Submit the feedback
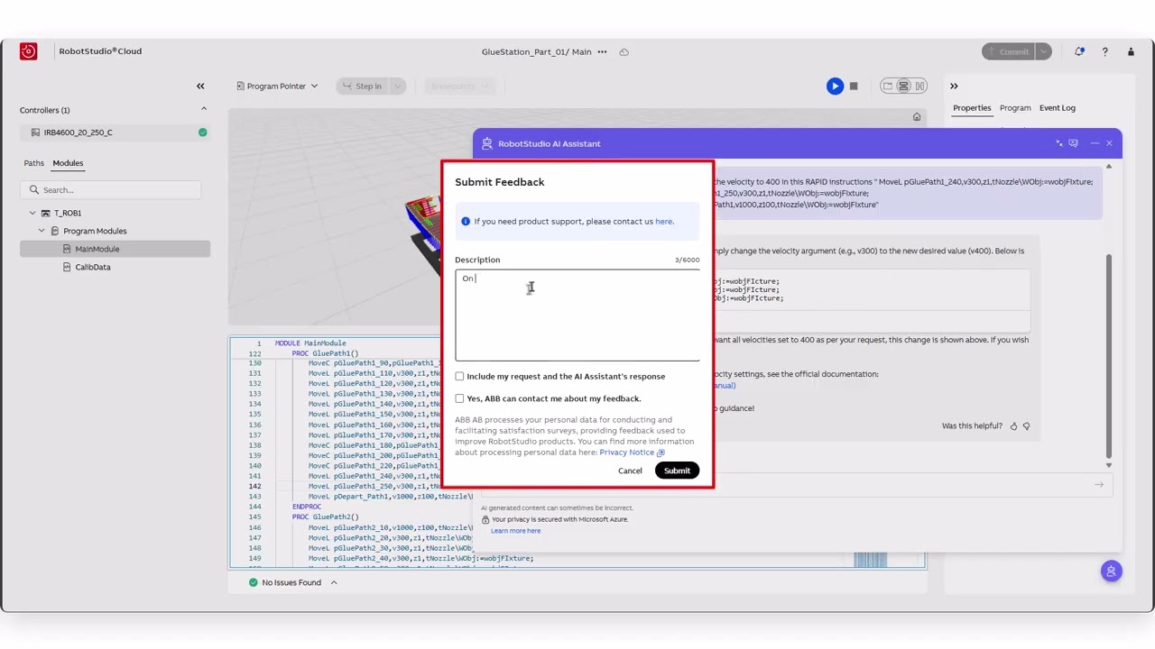Image resolution: width=1155 pixels, height=649 pixels. tap(677, 471)
